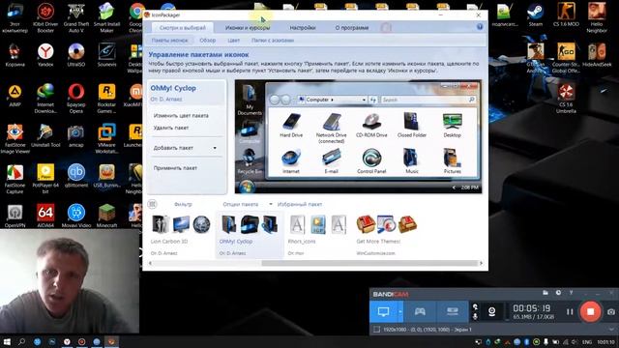Select the Steam desktop icon

click(x=535, y=15)
